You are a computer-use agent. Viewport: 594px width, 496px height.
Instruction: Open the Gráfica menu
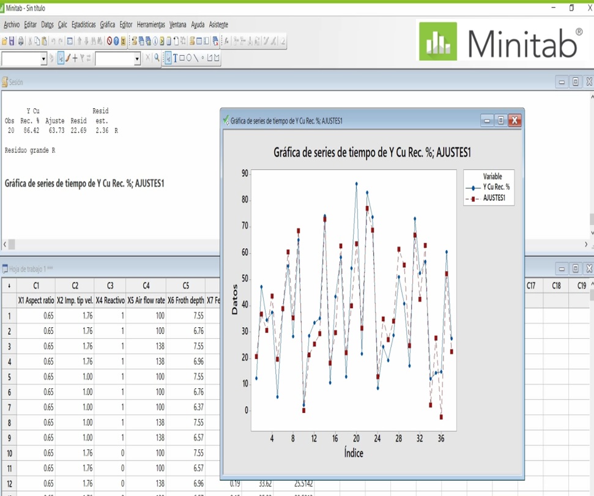pyautogui.click(x=108, y=24)
